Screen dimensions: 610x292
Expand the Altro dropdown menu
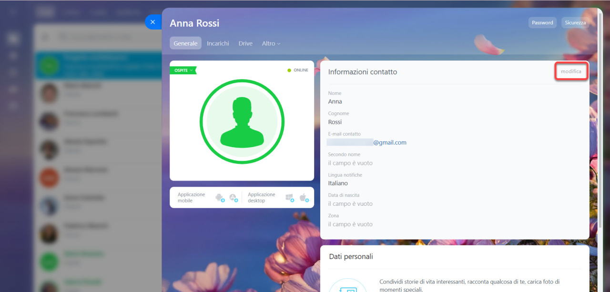click(x=271, y=43)
